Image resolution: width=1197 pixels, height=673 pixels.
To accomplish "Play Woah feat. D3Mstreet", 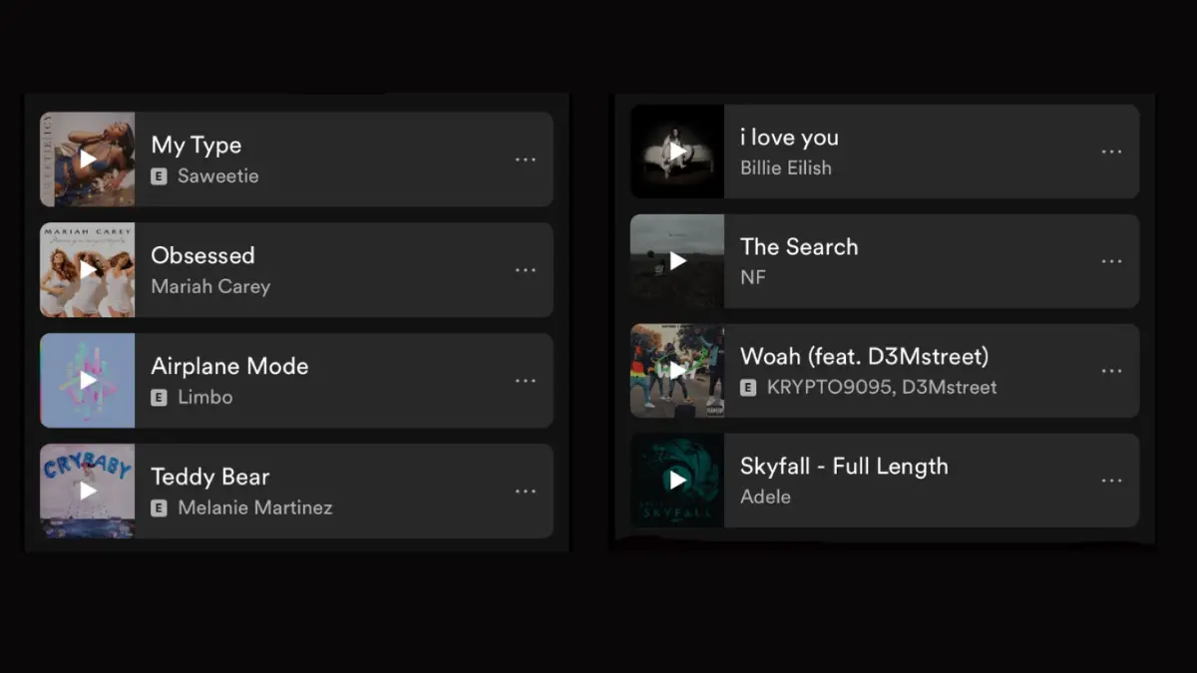I will (x=677, y=371).
